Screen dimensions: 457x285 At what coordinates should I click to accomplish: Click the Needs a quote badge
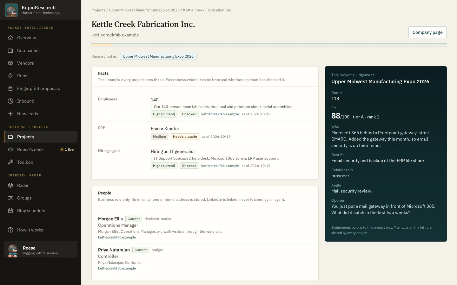coord(185,136)
